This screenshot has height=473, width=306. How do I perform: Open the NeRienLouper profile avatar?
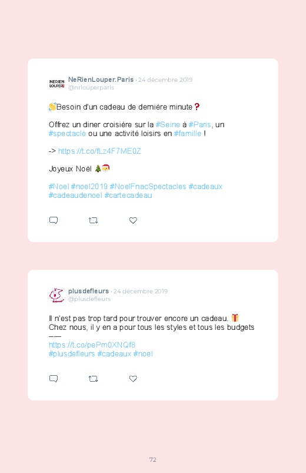(56, 84)
